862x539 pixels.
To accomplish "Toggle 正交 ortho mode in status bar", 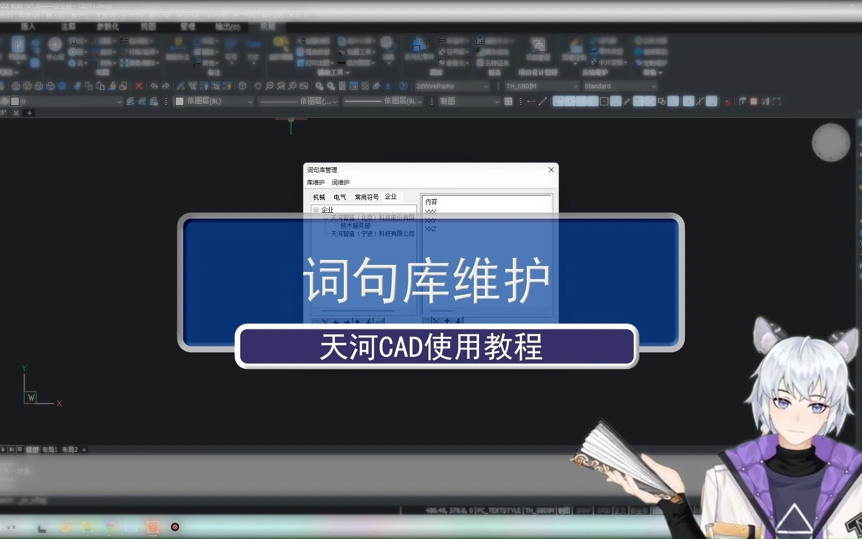I will [620, 511].
